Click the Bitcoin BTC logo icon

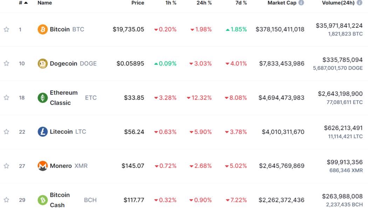(x=42, y=29)
